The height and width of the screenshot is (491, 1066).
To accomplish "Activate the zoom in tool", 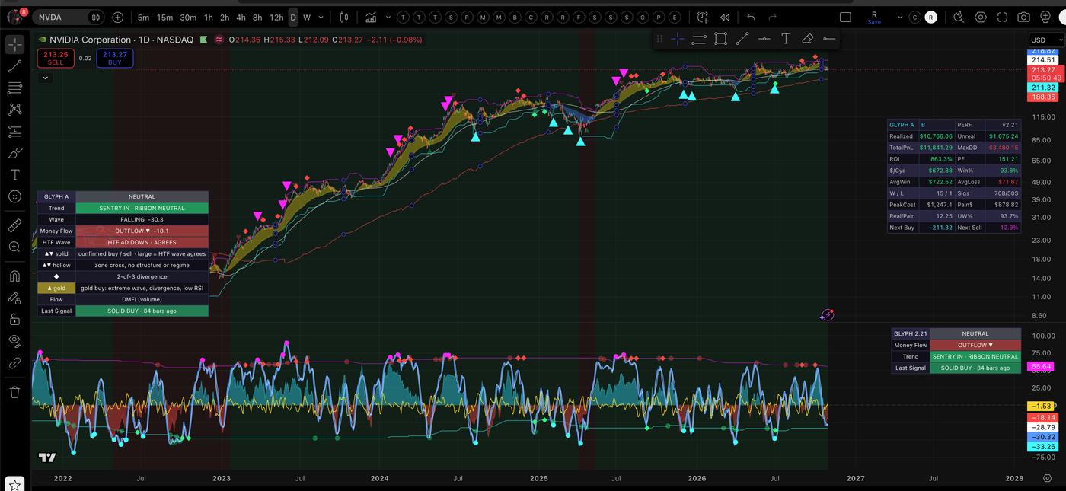I will click(14, 247).
